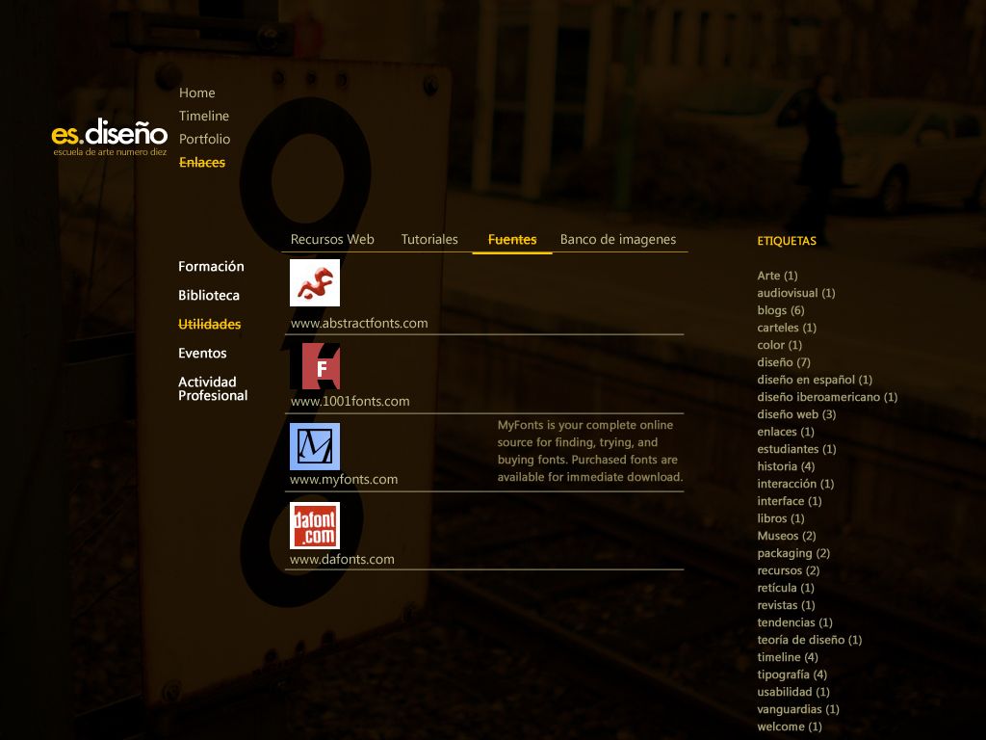The image size is (986, 740).
Task: Open tag diseño iberoamericano (1)
Action: pyautogui.click(x=827, y=397)
